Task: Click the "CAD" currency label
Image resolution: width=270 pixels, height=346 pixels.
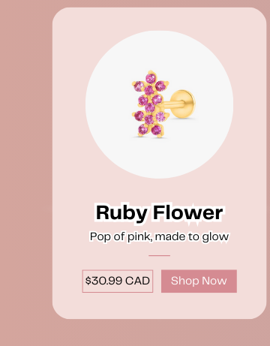Action: (x=137, y=281)
